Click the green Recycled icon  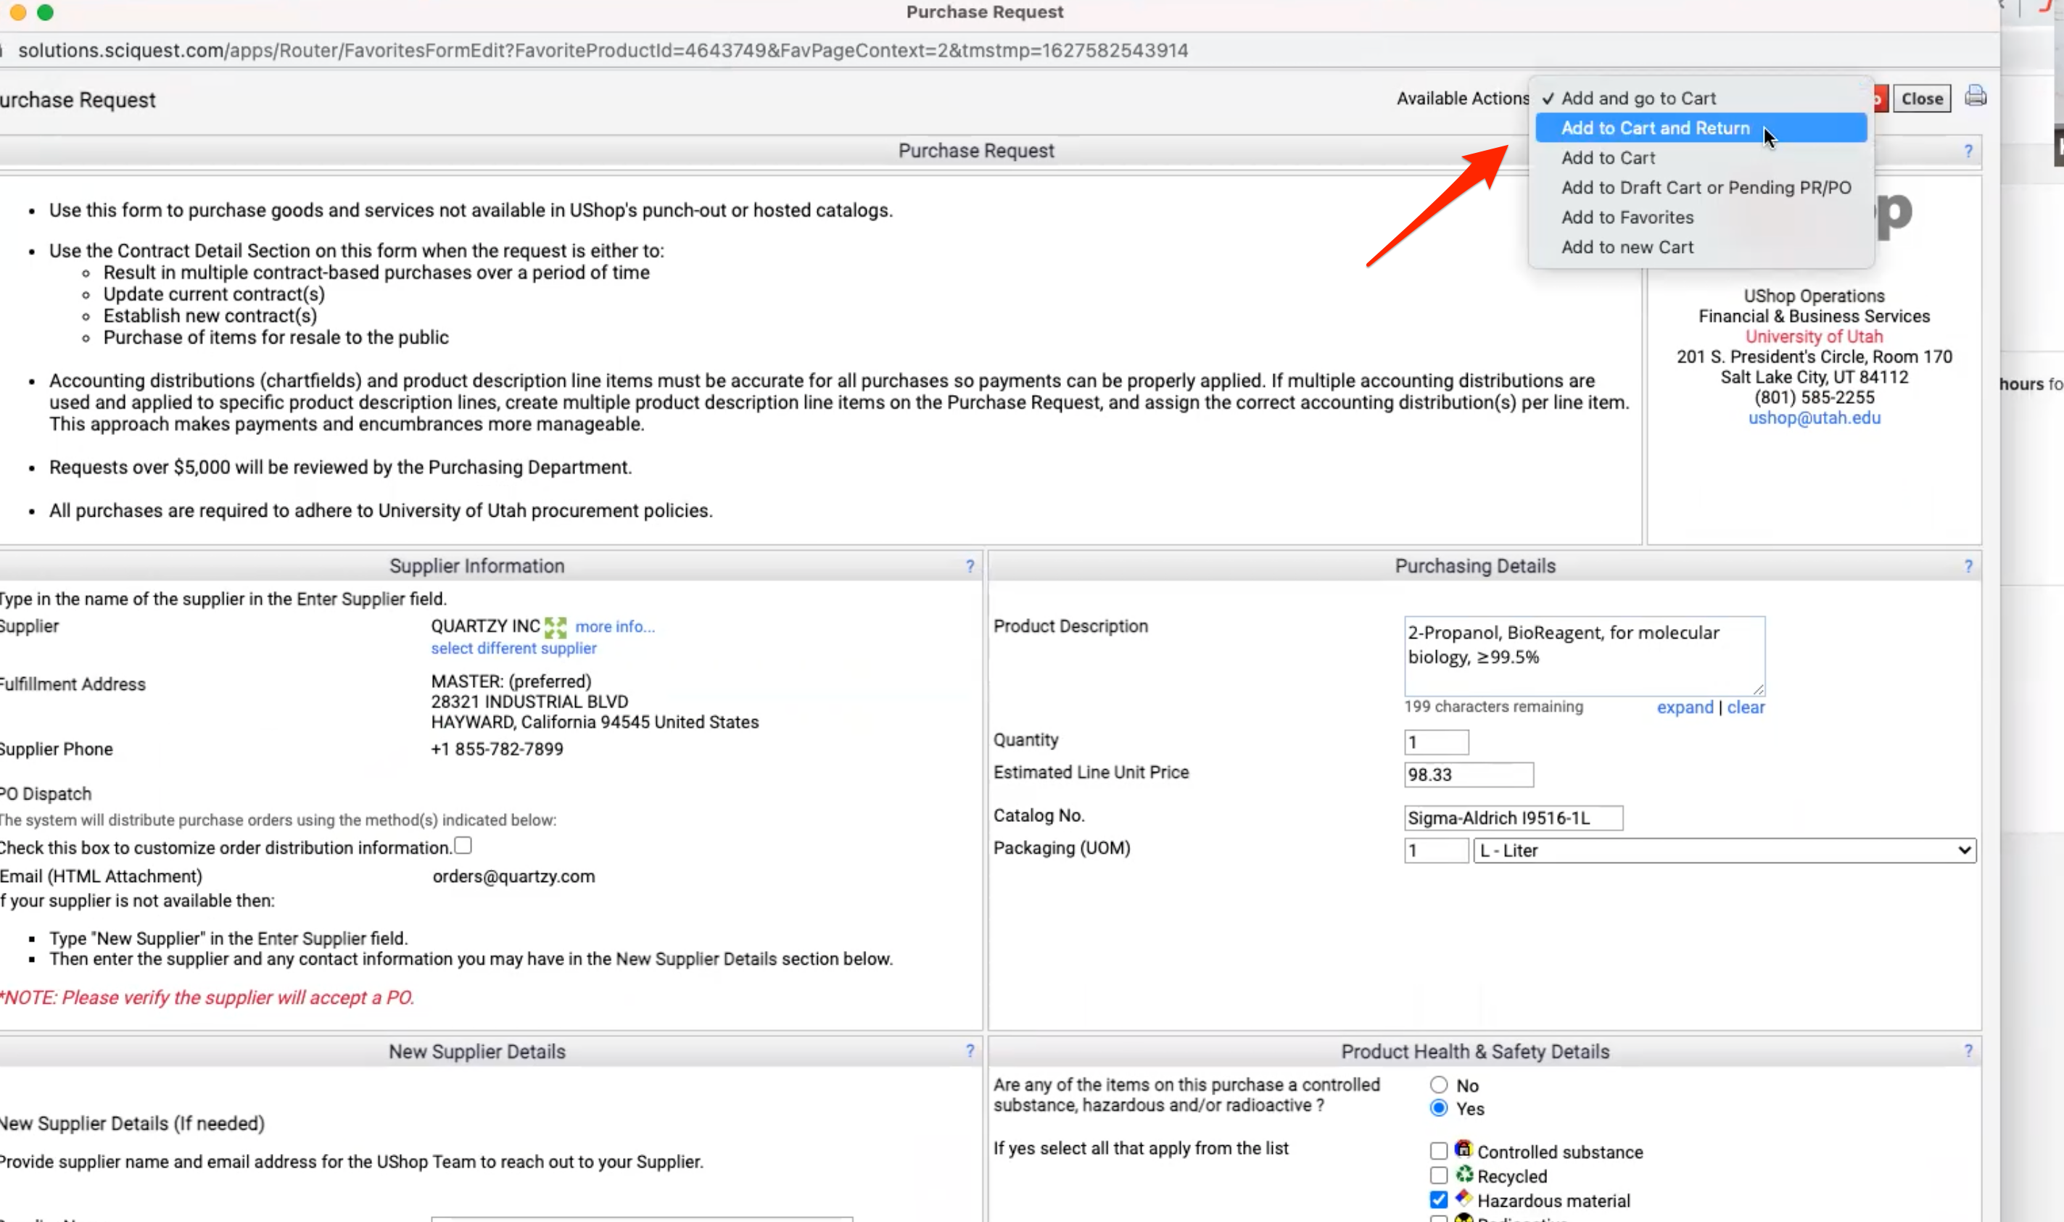point(1464,1174)
